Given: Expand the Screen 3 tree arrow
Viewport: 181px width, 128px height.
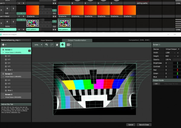Looking at the screenshot, I should pos(3,97).
